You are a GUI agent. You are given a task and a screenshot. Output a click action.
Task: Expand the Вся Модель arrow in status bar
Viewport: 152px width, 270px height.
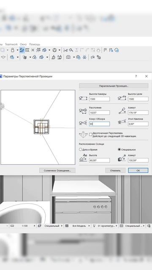coord(89,226)
